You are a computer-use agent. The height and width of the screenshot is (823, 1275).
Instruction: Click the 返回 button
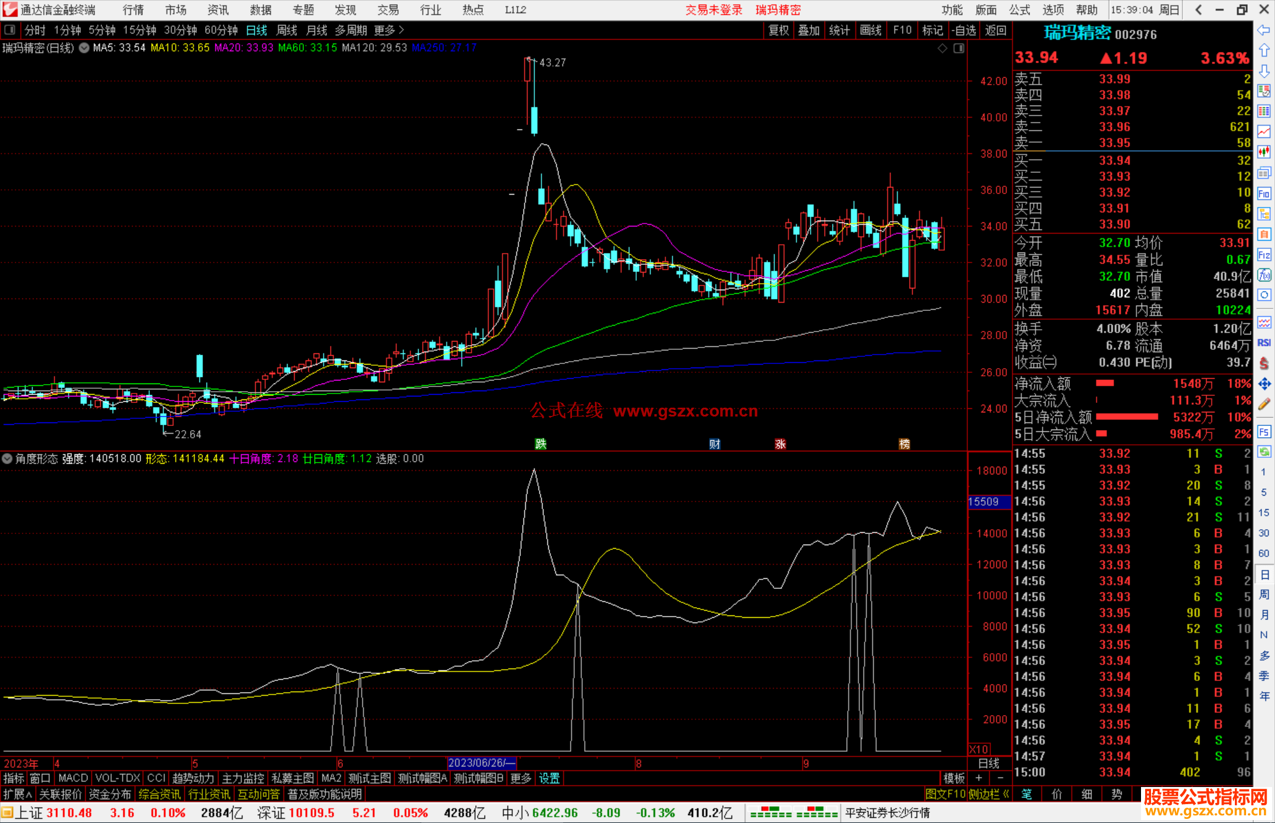pos(996,30)
